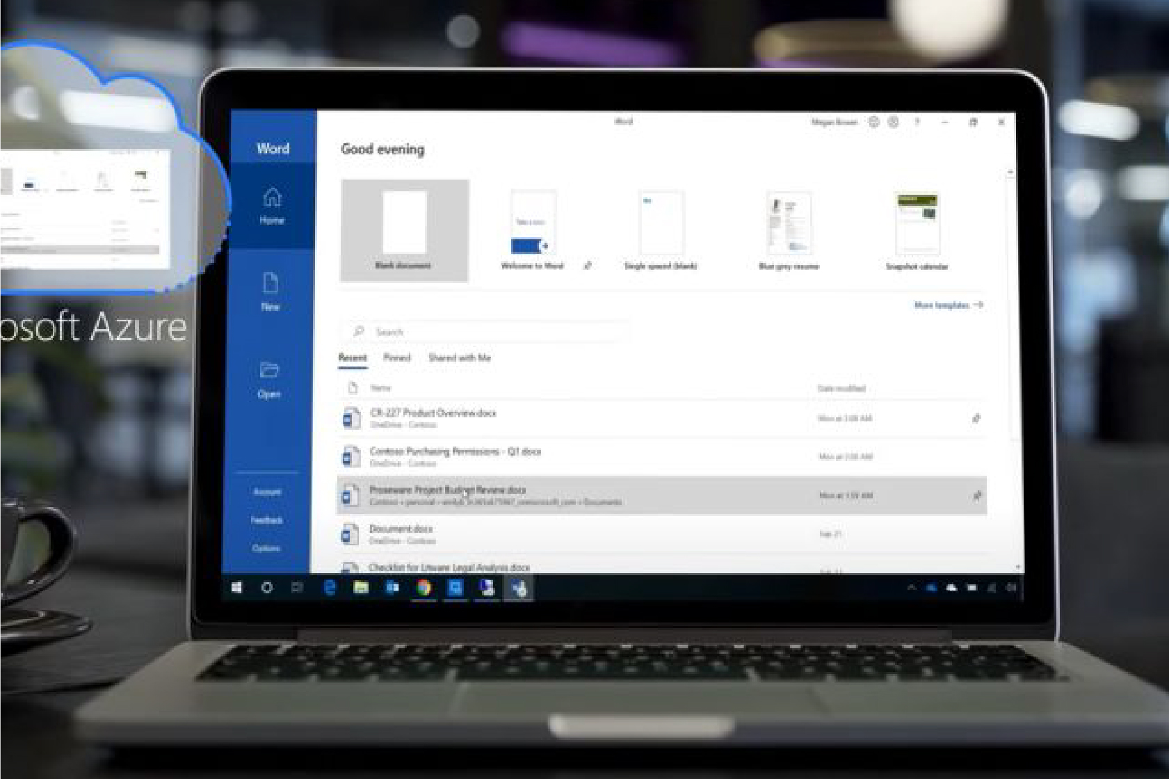This screenshot has height=779, width=1169.
Task: Open Task View on the taskbar
Action: 297,588
